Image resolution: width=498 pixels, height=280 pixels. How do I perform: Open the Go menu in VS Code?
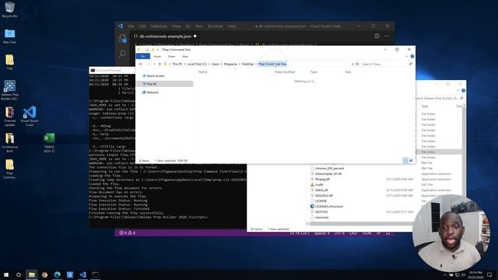point(188,26)
